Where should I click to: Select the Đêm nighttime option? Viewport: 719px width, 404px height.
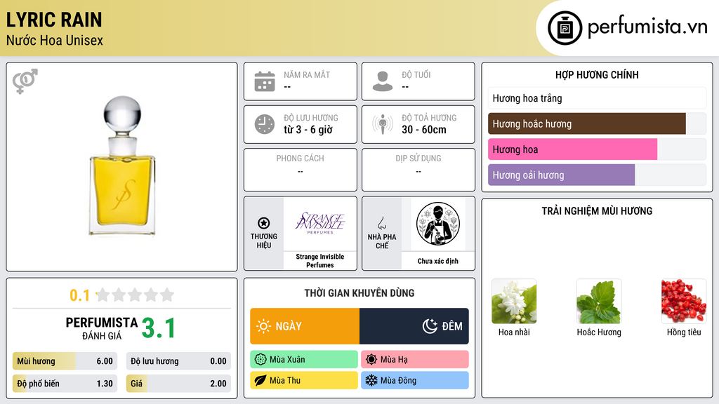(x=414, y=326)
